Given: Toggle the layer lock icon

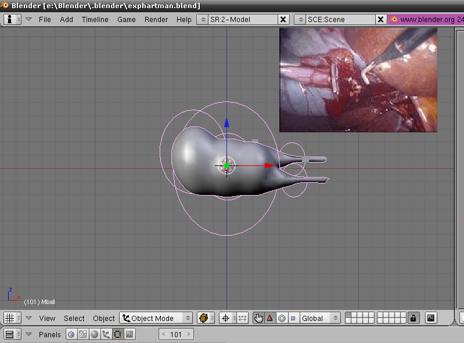Looking at the screenshot, I should click(x=413, y=318).
